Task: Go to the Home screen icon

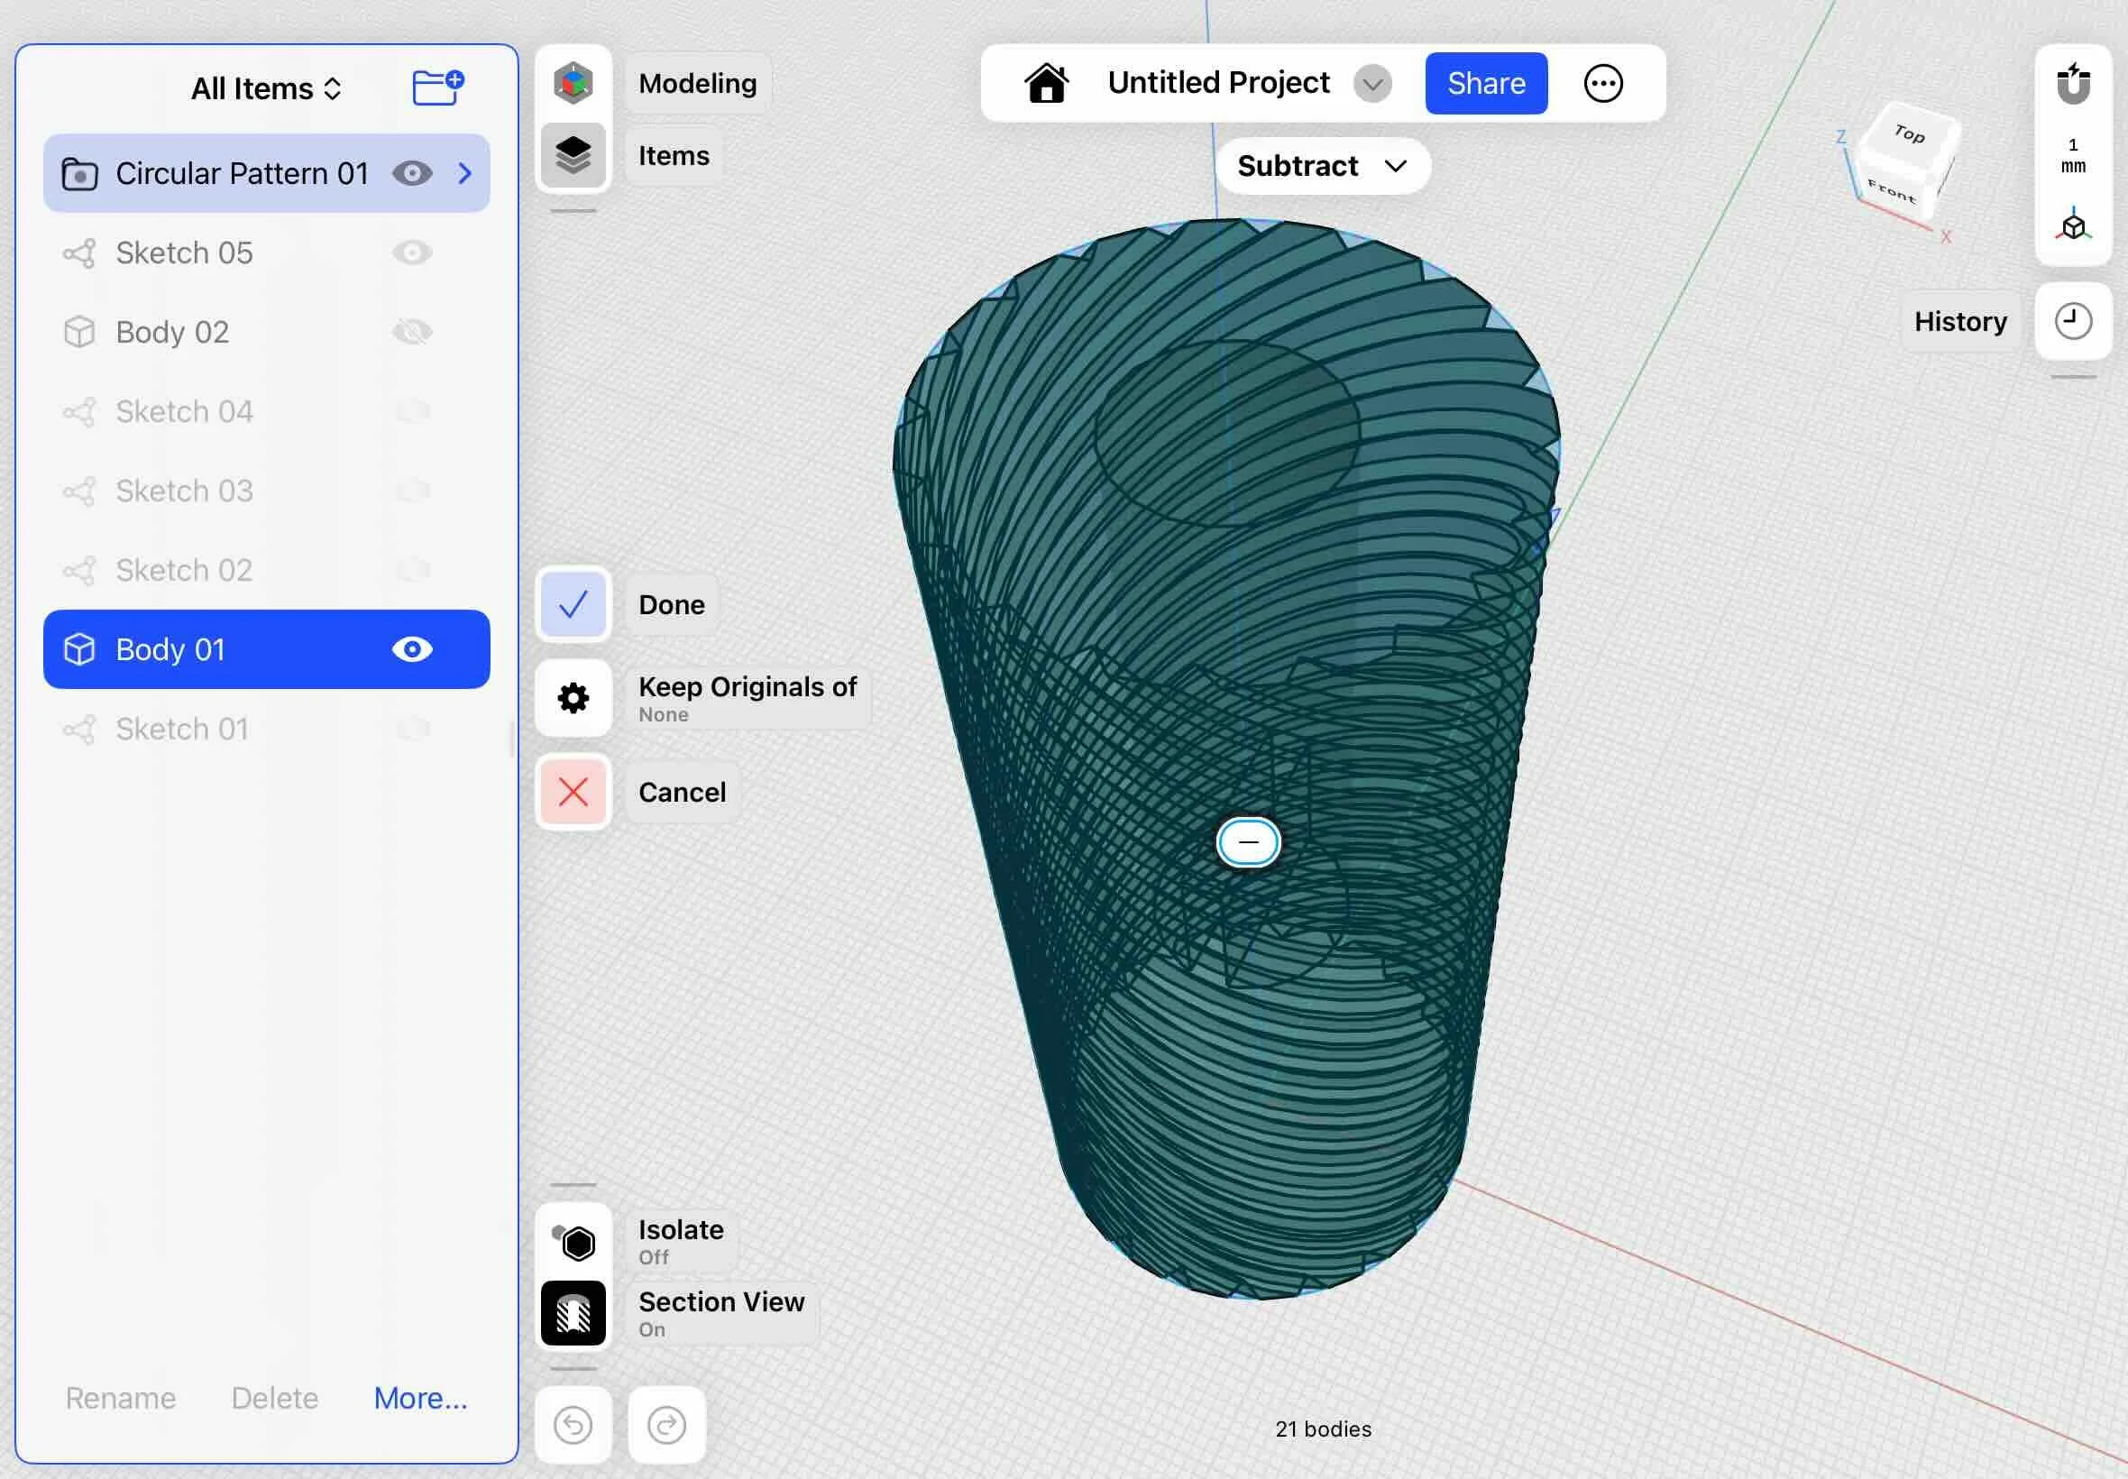Action: 1046,83
